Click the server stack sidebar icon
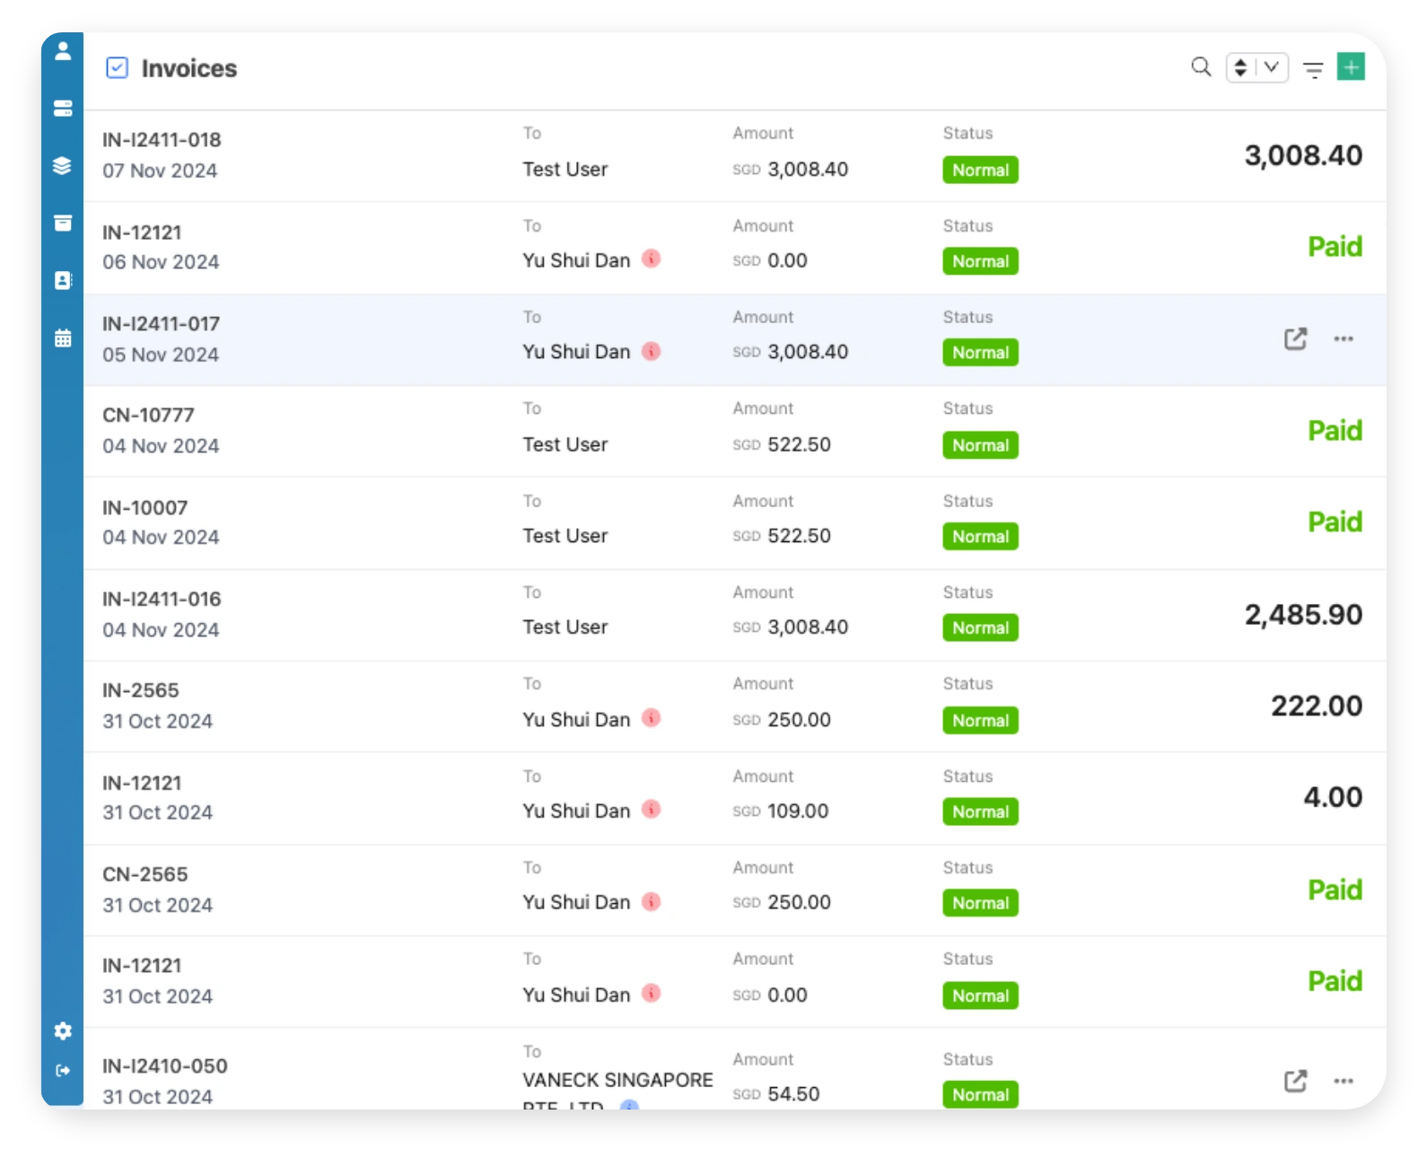This screenshot has width=1427, height=1158. click(x=63, y=109)
